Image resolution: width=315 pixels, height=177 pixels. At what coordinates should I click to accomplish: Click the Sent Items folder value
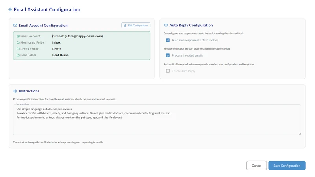tap(60, 55)
